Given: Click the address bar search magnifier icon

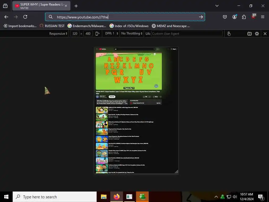Looking at the screenshot, I should [x=51, y=17].
